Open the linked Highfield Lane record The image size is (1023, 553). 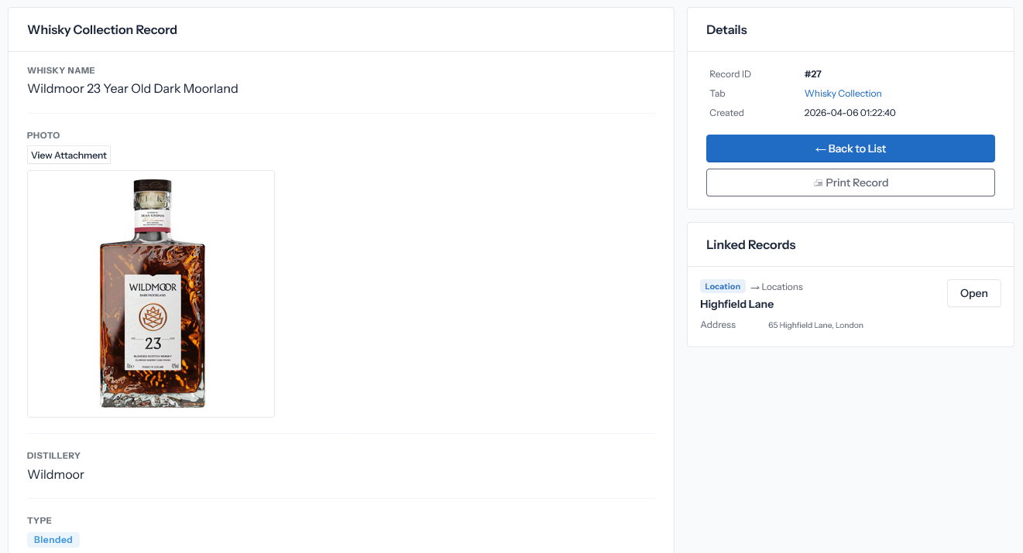click(x=973, y=293)
